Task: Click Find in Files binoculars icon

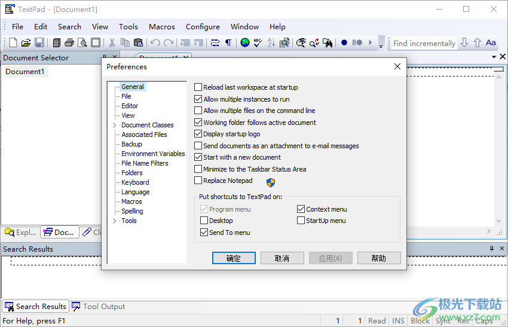Action: pos(328,42)
